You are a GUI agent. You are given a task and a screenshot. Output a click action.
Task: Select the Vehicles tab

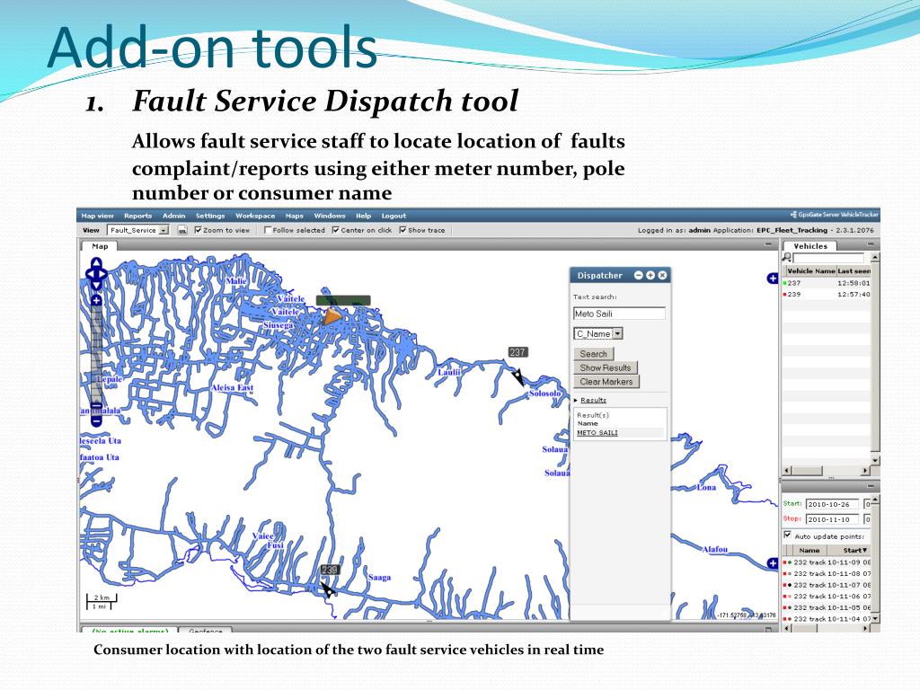point(809,246)
